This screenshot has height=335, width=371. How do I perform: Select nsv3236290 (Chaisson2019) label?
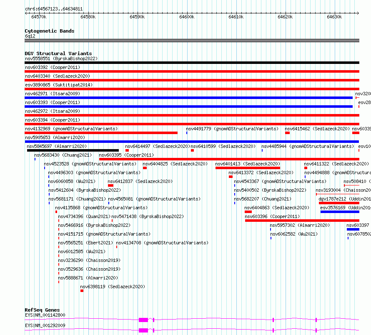(90, 260)
